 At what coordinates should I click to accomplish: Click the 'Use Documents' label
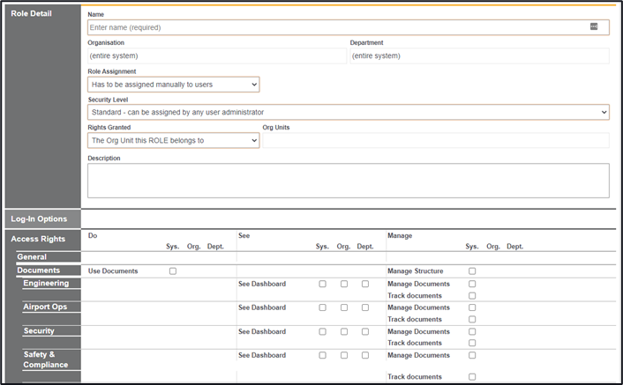point(113,271)
